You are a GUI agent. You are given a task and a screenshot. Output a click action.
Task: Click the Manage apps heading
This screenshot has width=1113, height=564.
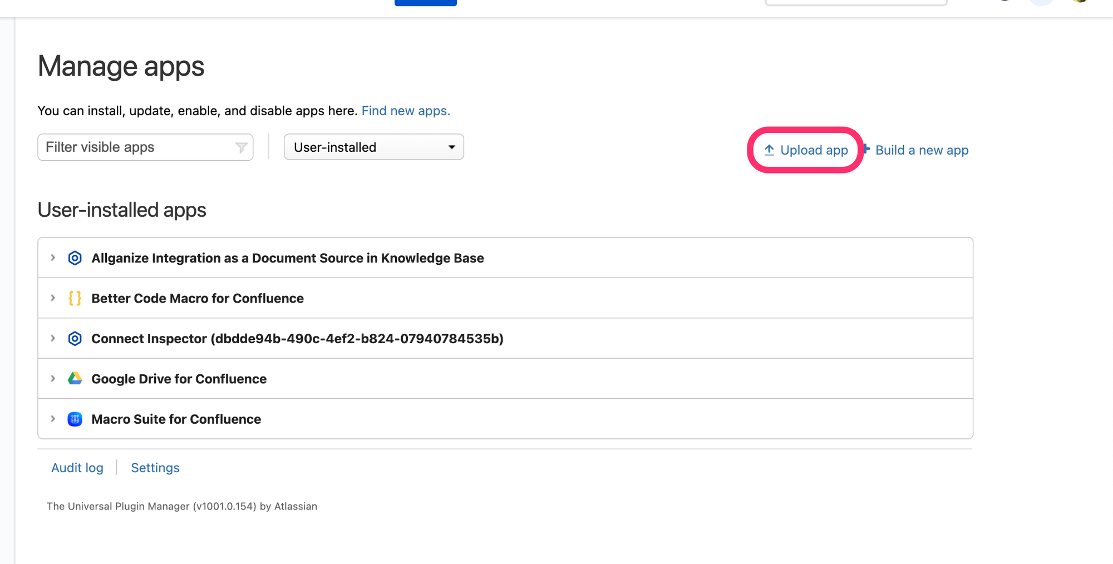click(x=121, y=66)
